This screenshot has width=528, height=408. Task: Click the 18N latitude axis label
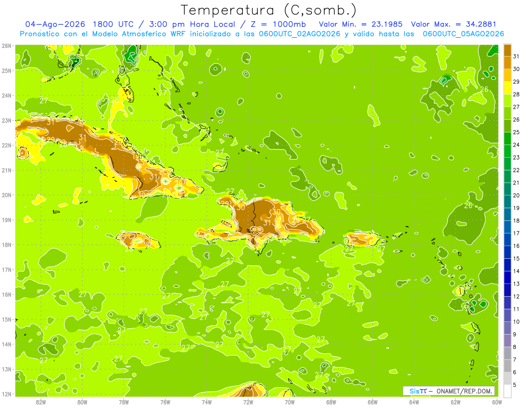(7, 245)
